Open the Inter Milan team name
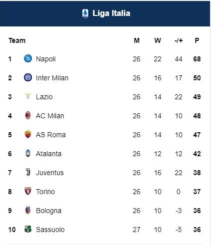 52,78
